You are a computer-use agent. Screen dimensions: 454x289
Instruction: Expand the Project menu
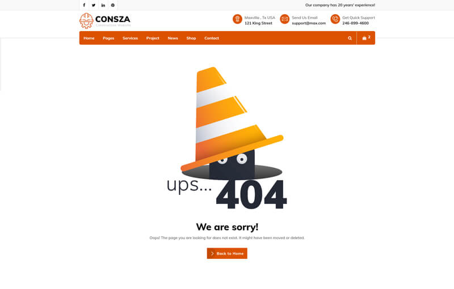pos(153,38)
